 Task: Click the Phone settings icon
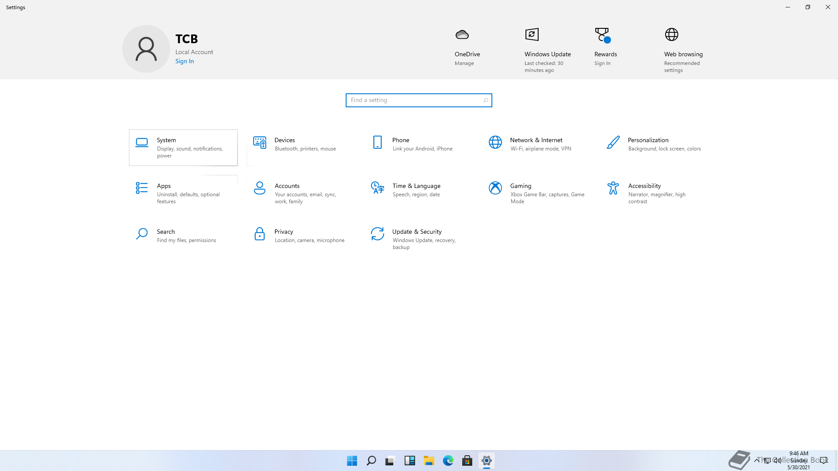377,142
